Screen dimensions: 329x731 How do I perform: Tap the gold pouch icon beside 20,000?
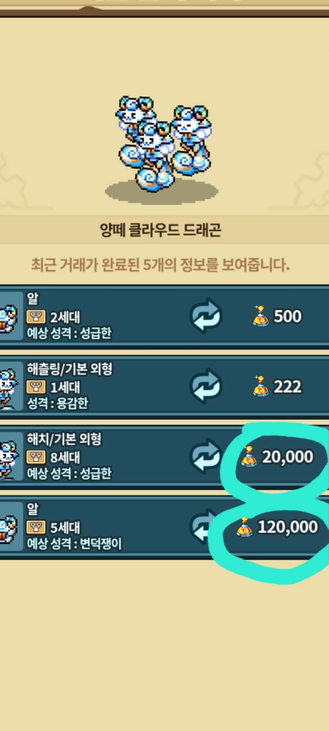click(x=249, y=456)
